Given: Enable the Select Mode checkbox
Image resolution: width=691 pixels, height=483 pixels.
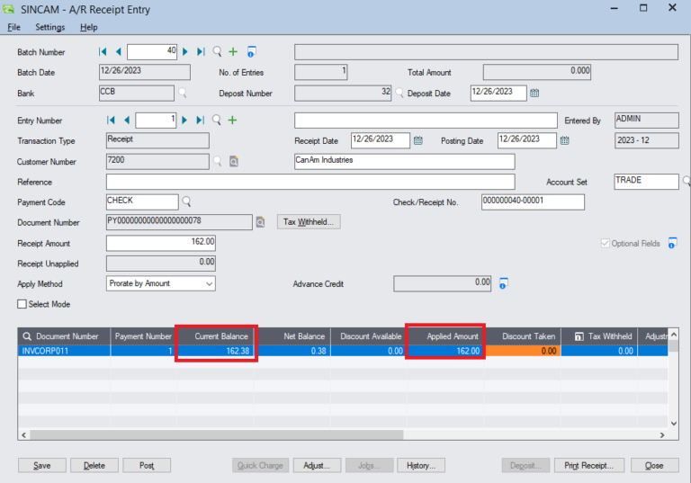Looking at the screenshot, I should coord(22,305).
